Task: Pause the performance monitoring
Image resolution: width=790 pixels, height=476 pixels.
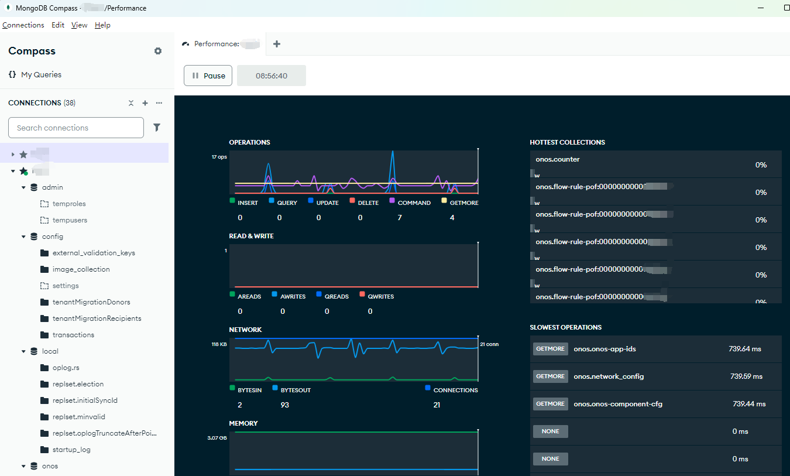Action: pyautogui.click(x=208, y=76)
